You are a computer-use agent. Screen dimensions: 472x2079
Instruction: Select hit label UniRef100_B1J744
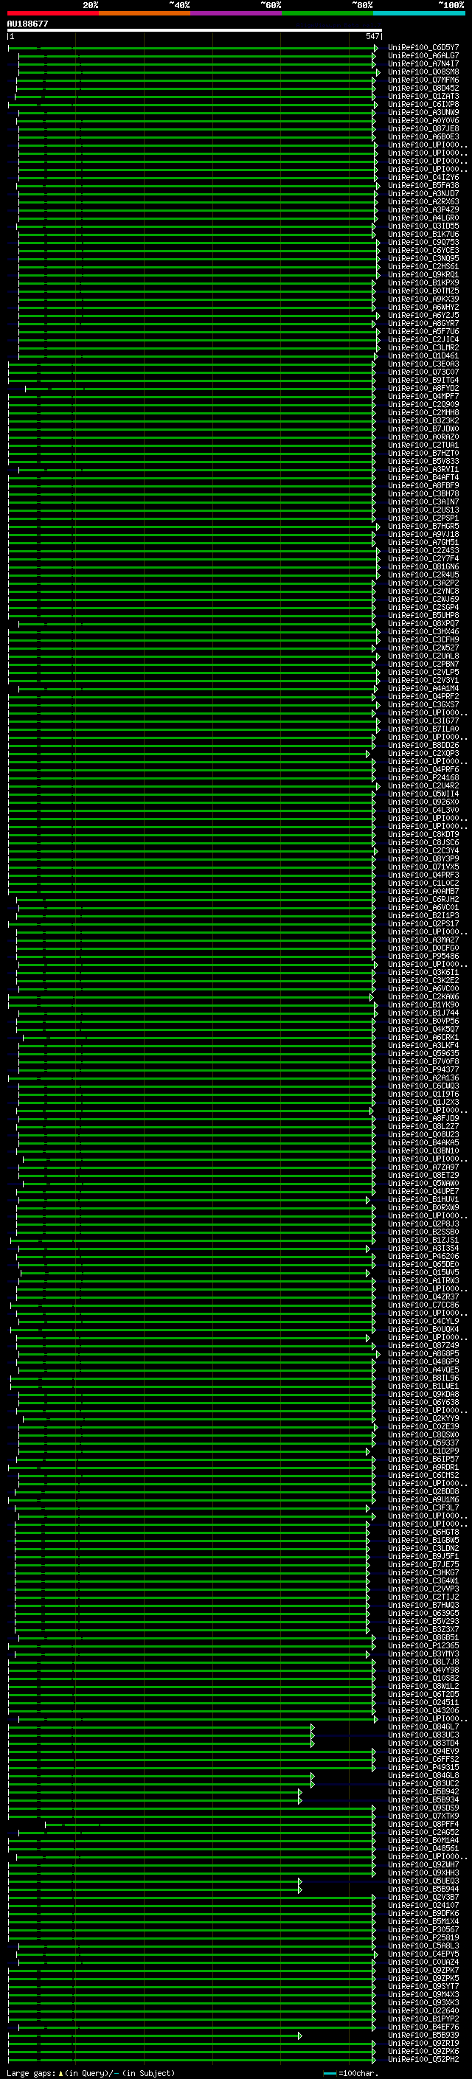pos(423,1013)
